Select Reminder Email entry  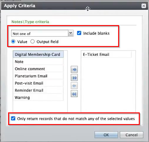tap(38, 90)
